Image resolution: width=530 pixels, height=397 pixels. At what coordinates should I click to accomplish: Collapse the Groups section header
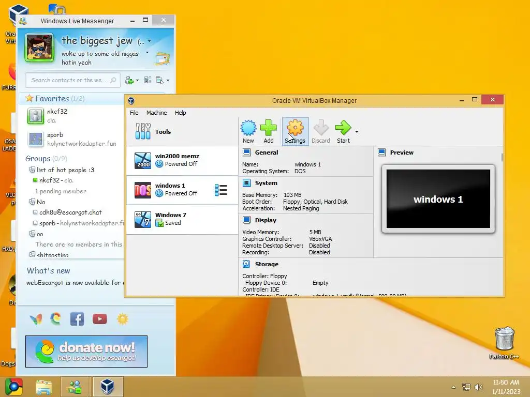pyautogui.click(x=46, y=158)
